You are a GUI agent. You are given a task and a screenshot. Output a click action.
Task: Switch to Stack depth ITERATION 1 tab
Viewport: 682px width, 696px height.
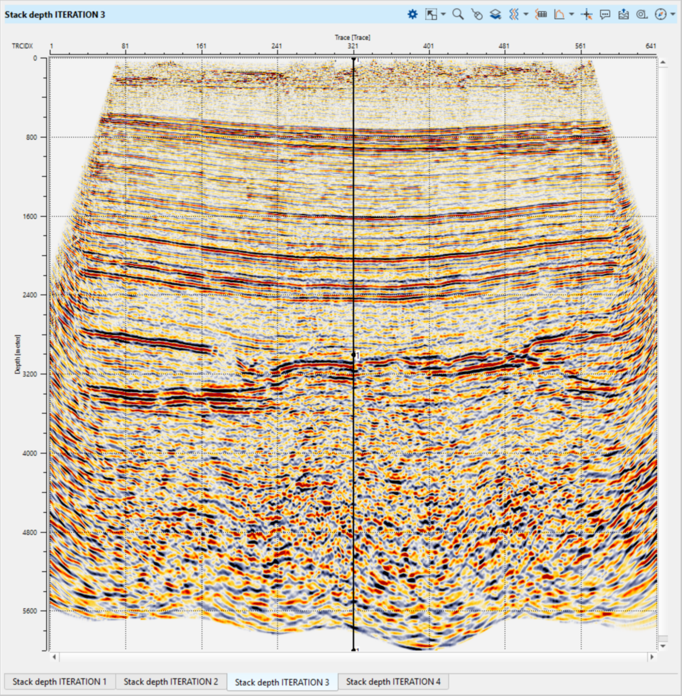[59, 682]
